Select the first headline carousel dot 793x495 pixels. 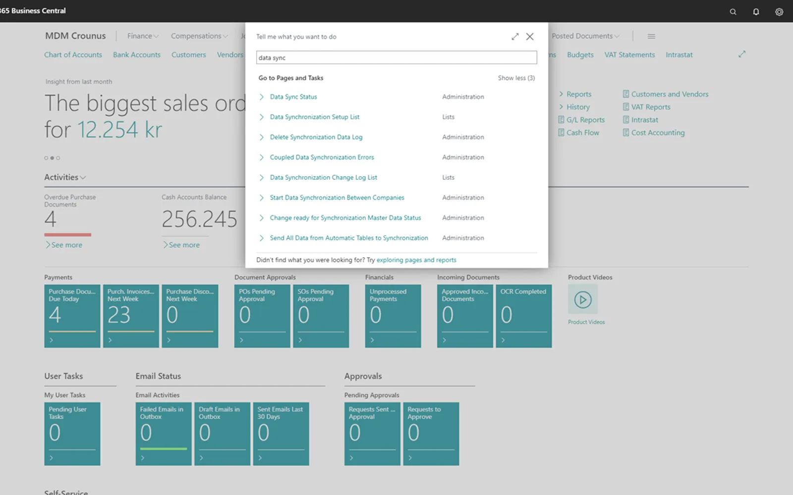[46, 158]
